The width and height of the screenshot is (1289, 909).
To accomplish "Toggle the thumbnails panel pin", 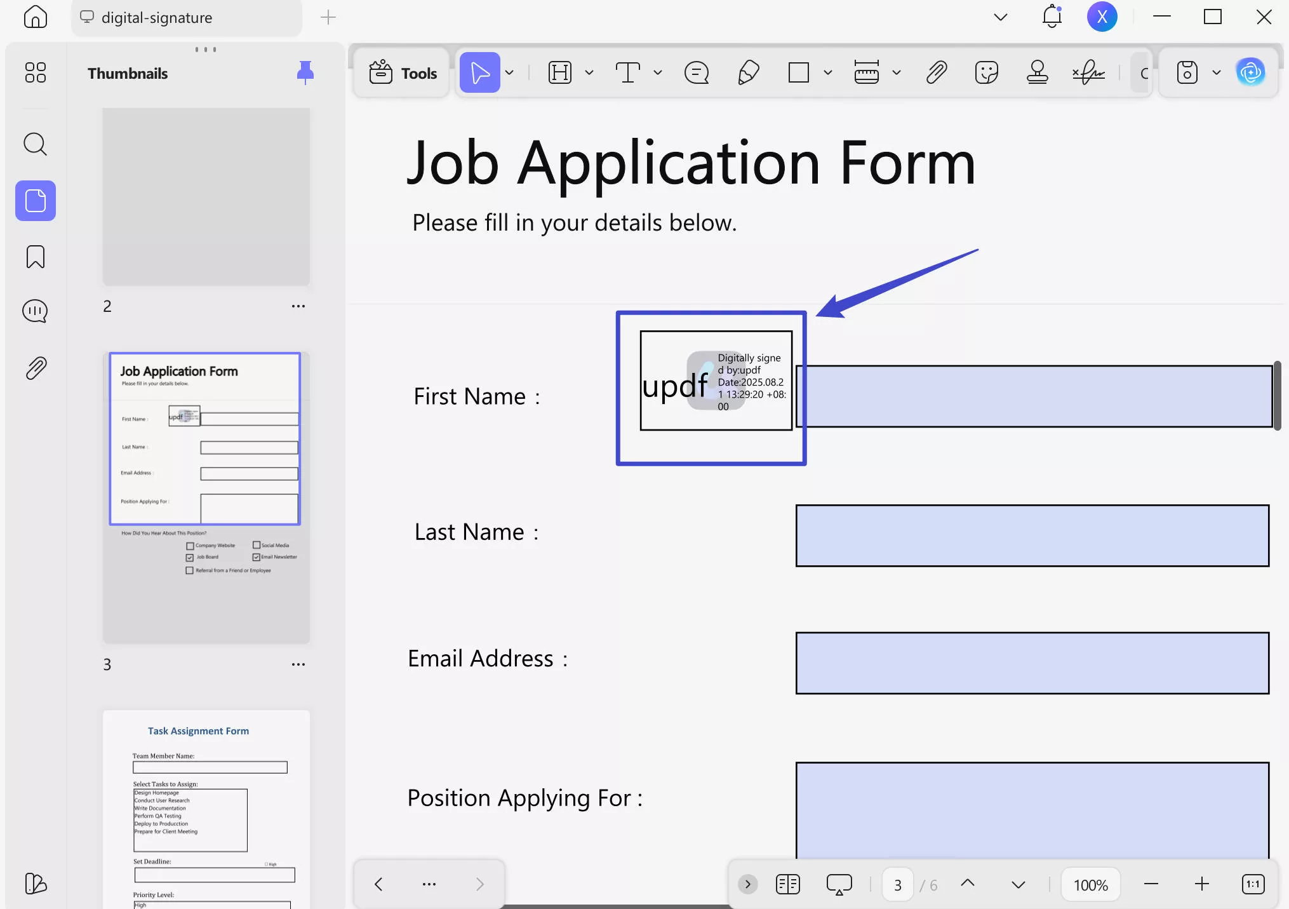I will (305, 72).
